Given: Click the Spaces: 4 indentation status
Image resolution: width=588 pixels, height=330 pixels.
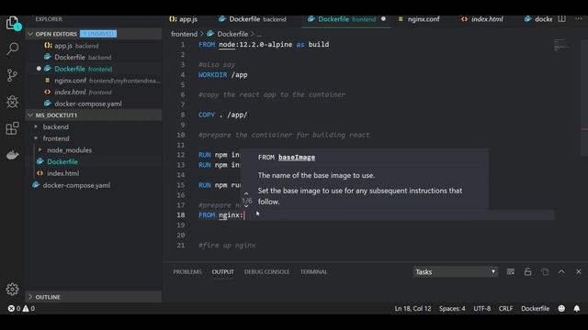Looking at the screenshot, I should (x=452, y=309).
